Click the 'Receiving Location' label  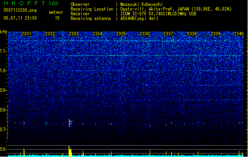(92, 9)
